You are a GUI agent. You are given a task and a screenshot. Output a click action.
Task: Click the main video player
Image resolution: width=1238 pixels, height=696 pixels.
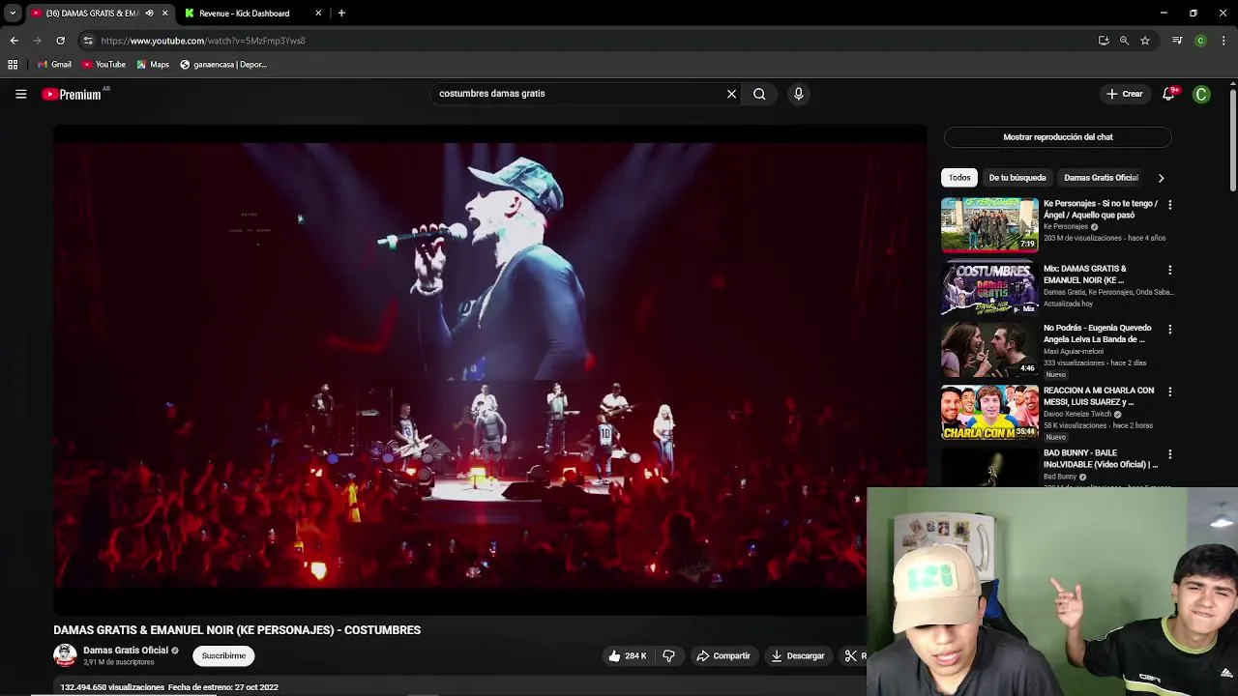point(489,369)
